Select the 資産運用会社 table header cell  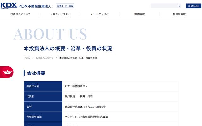pyautogui.click(x=43, y=117)
